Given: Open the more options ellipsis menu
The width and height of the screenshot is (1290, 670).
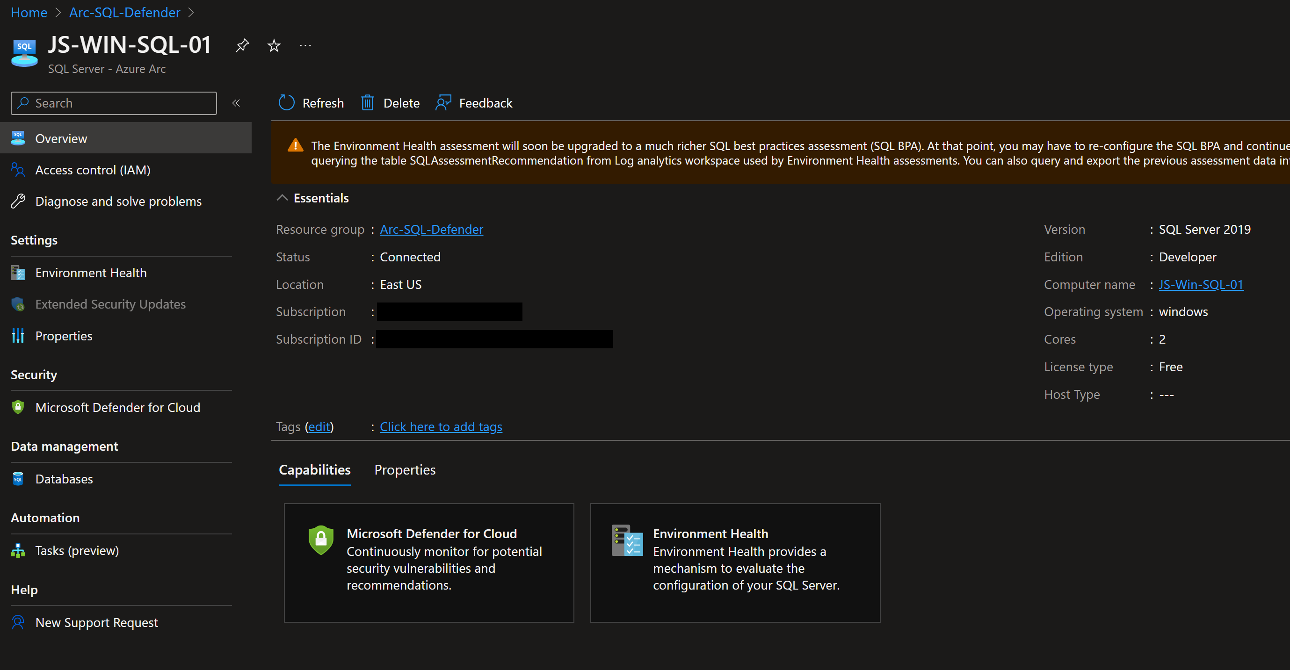Looking at the screenshot, I should pyautogui.click(x=305, y=45).
